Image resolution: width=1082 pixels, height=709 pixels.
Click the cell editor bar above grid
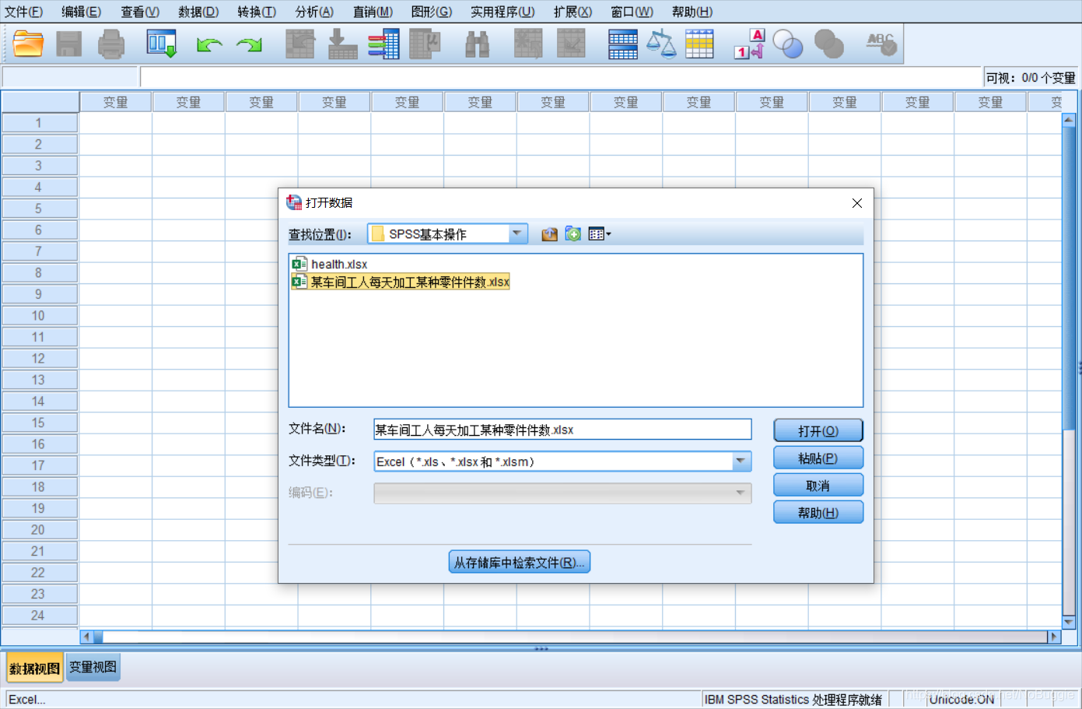[x=561, y=77]
